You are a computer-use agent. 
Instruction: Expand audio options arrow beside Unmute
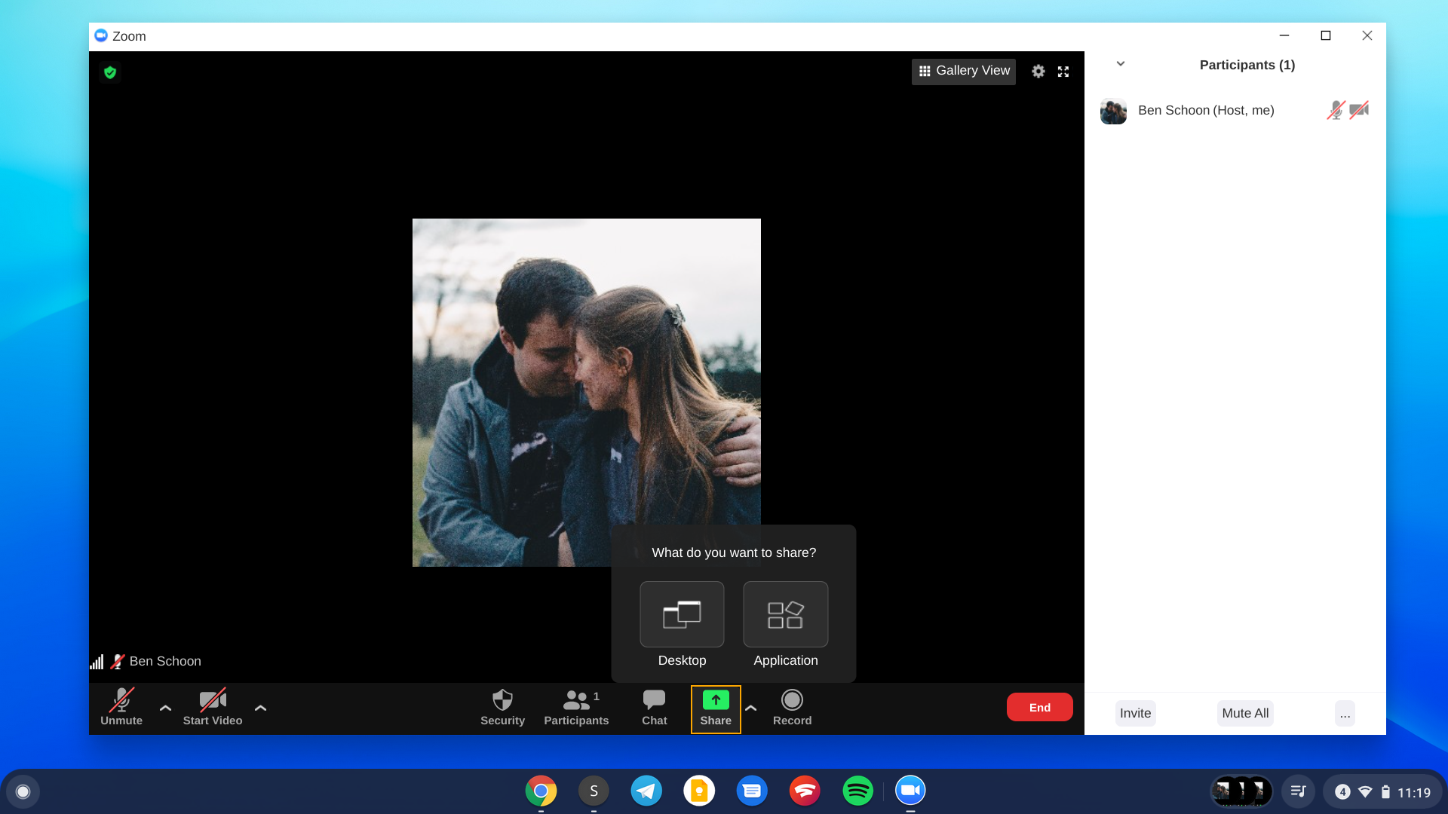coord(165,708)
